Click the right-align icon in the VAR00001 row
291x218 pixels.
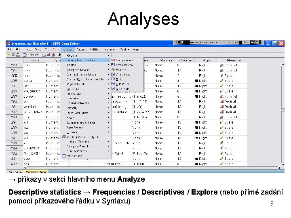click(x=196, y=91)
